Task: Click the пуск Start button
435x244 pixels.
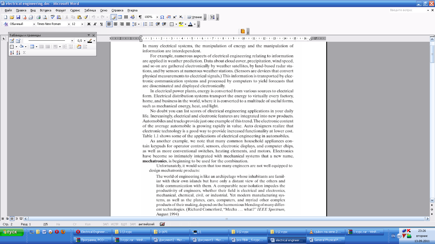Action: (12, 232)
